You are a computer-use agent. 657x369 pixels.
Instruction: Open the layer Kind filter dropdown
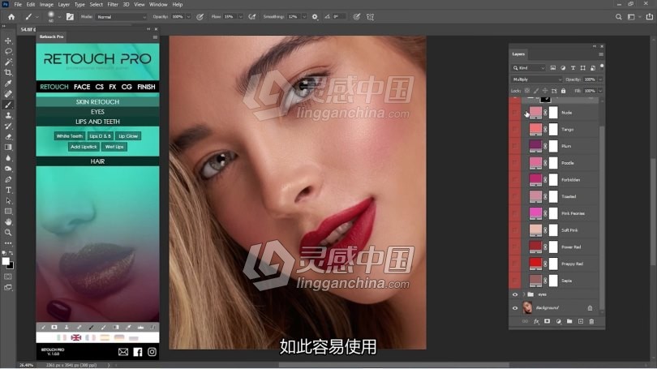529,68
